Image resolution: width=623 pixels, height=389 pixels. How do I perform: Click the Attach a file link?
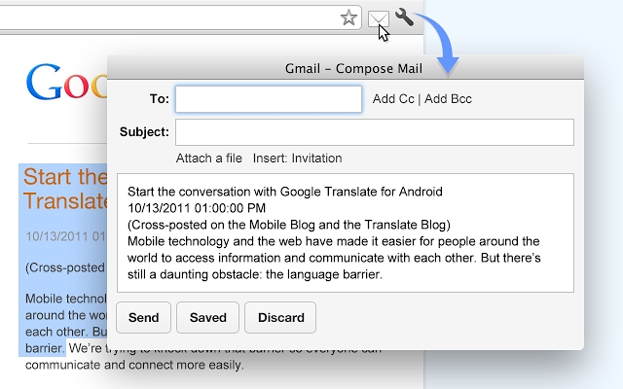(209, 159)
